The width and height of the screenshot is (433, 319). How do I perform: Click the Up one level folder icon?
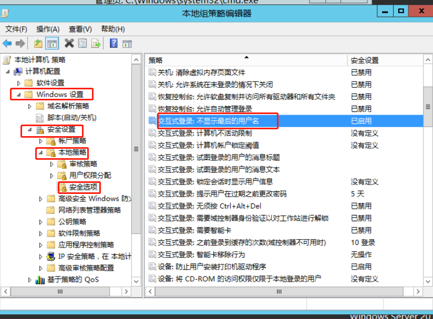(x=38, y=44)
